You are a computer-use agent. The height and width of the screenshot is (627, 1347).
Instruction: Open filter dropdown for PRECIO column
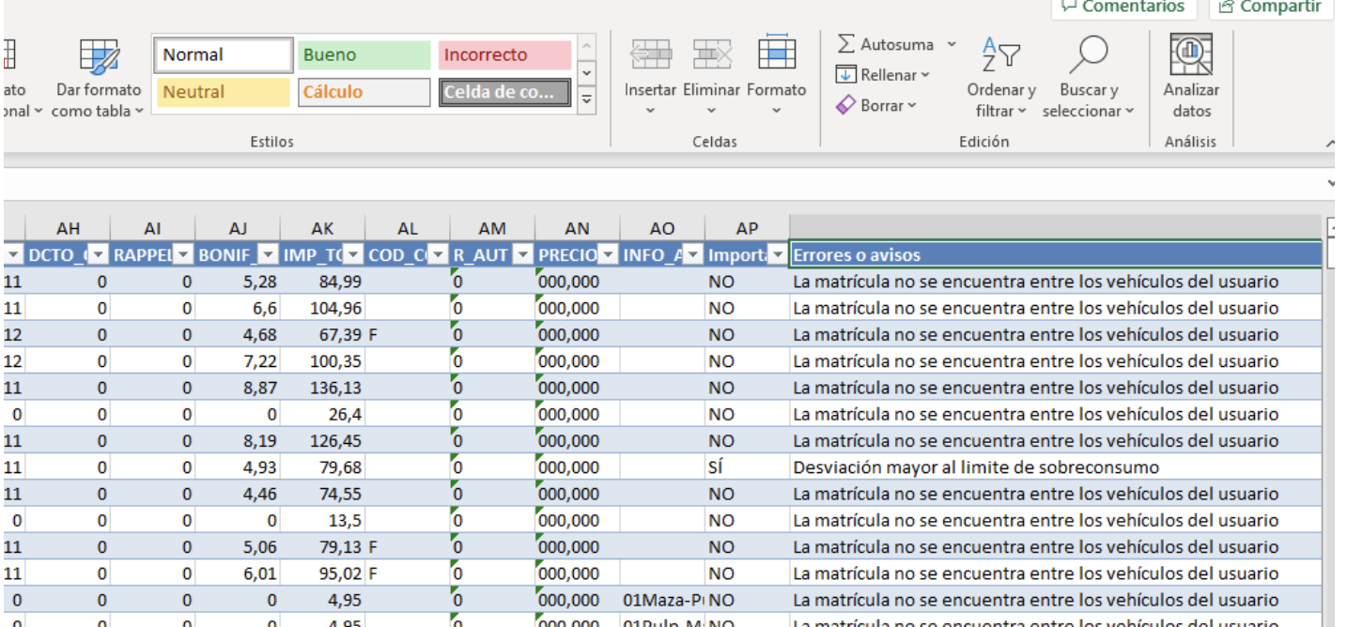(x=608, y=254)
